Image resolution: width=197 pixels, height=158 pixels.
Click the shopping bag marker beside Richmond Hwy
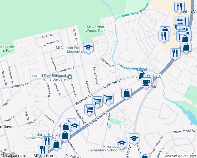[126, 93]
